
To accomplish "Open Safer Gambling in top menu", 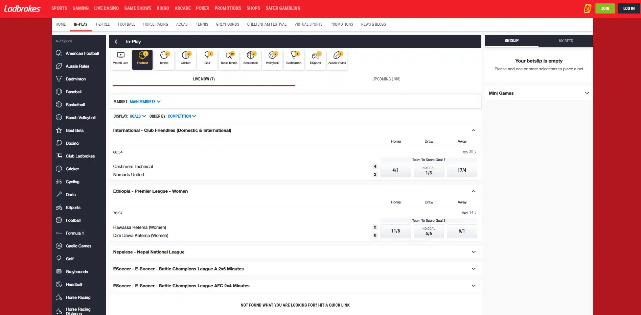I will pos(283,8).
